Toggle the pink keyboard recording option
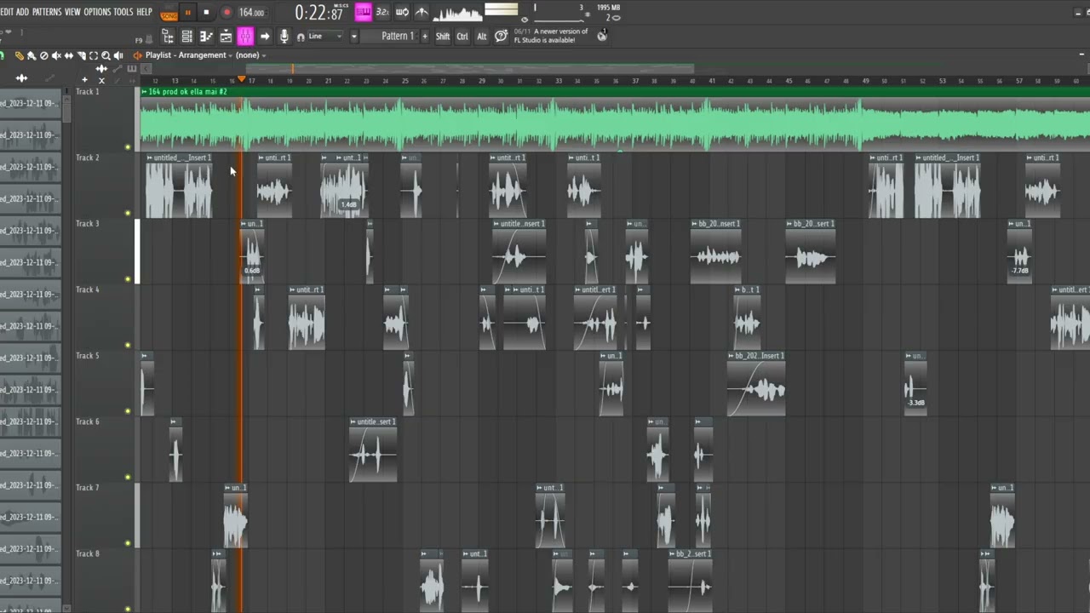Screen dimensions: 1090x613 (x=364, y=12)
